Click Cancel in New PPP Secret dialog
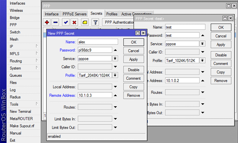This screenshot has height=143, width=238. (134, 51)
